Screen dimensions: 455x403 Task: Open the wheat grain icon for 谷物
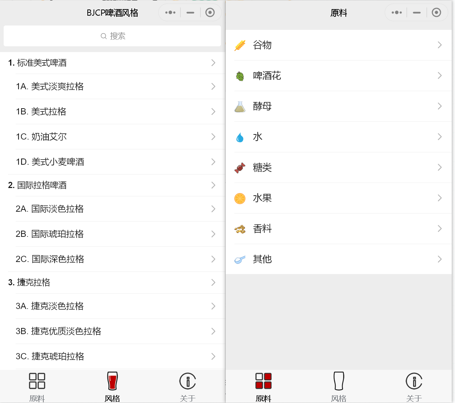240,45
